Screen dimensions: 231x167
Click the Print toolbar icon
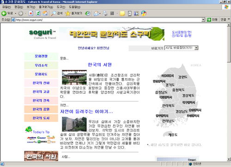coord(105,13)
